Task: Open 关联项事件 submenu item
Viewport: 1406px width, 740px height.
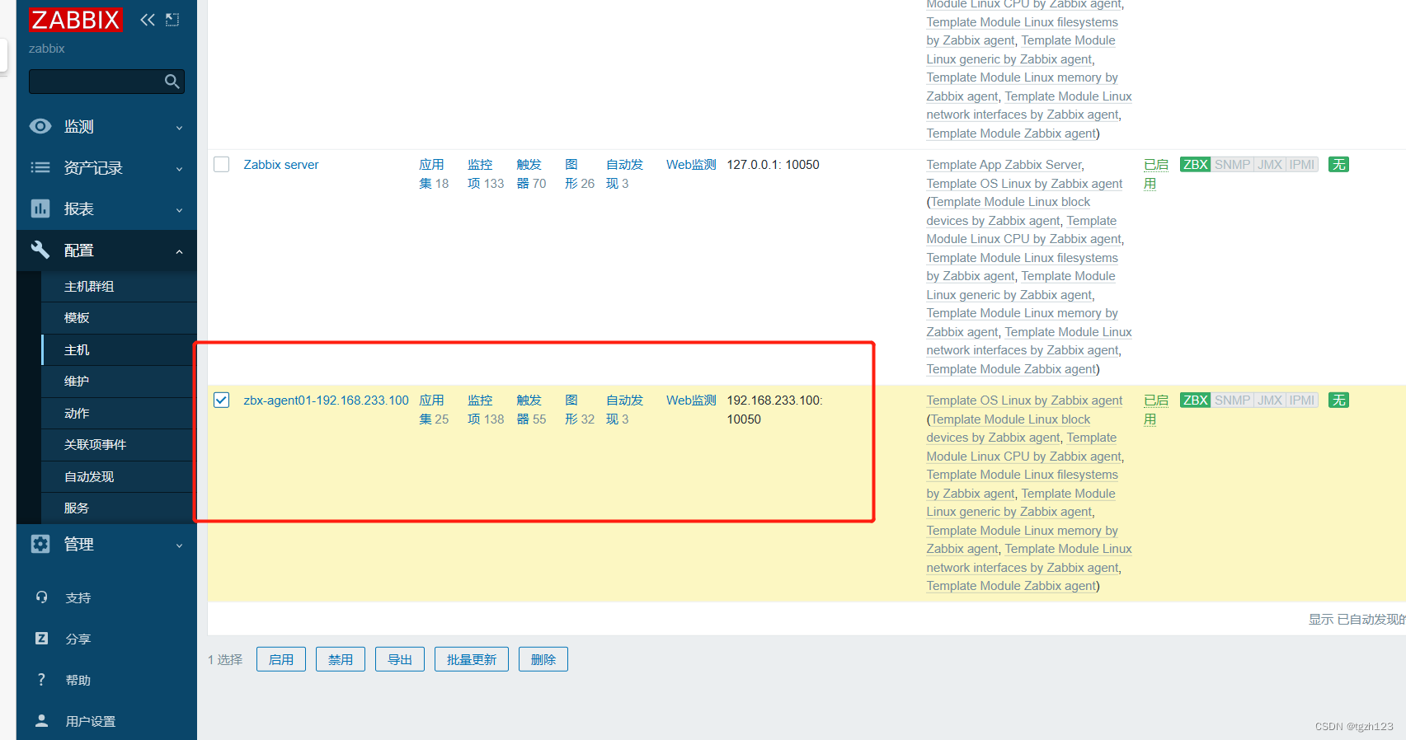Action: (x=120, y=445)
